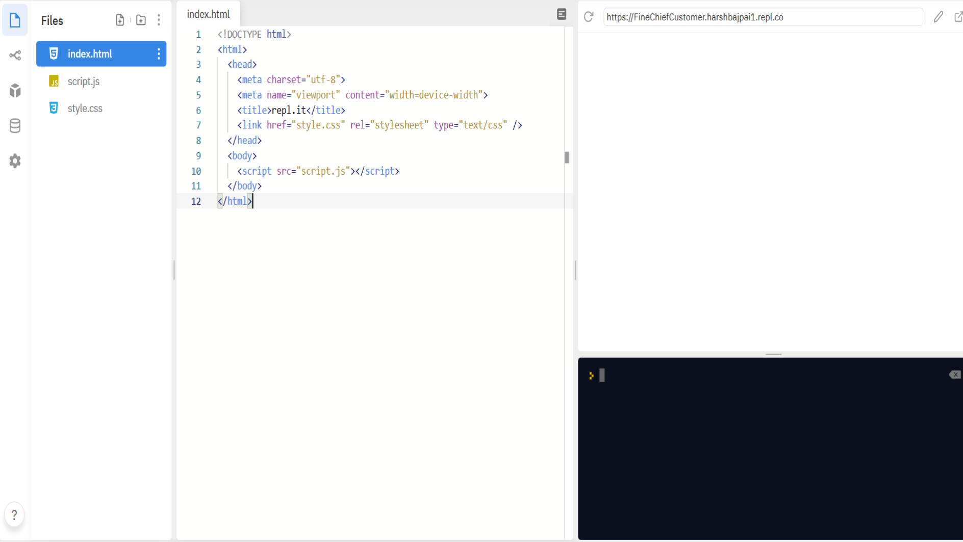Screen dimensions: 963x542
Task: Open preview in a new tab
Action: point(958,17)
